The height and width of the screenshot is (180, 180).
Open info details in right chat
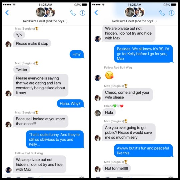click(x=172, y=13)
